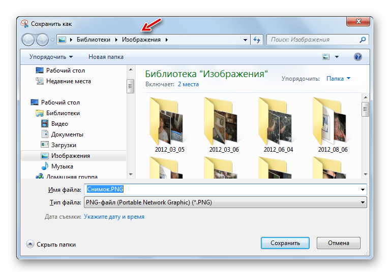Click the refresh button next to address bar
Image resolution: width=390 pixels, height=276 pixels.
tap(257, 40)
